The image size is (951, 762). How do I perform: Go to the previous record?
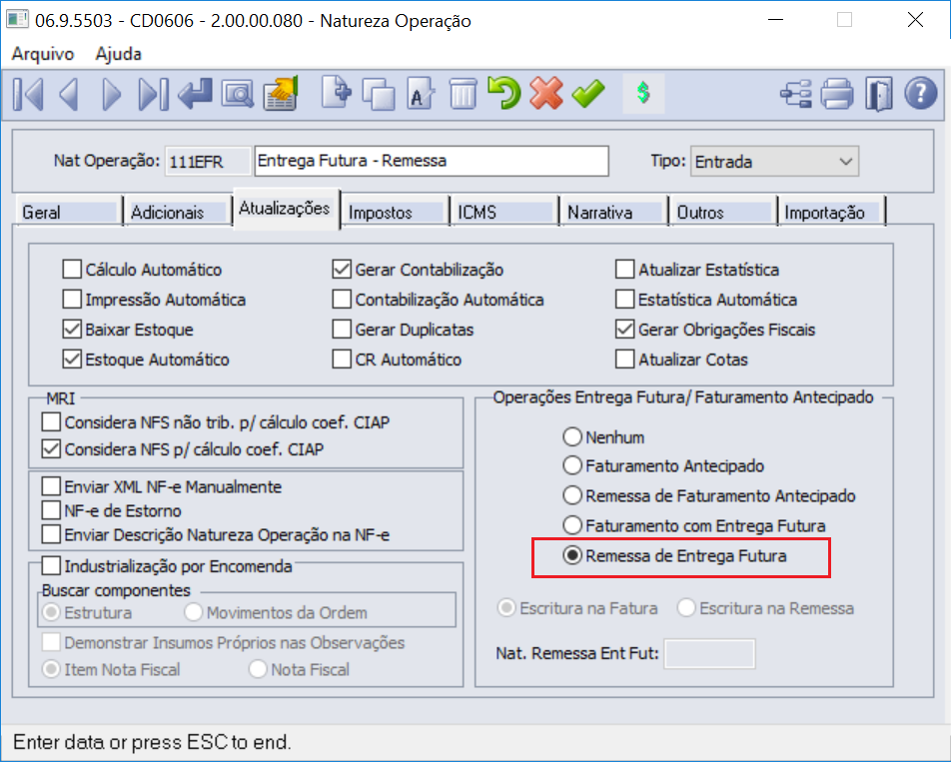point(69,95)
